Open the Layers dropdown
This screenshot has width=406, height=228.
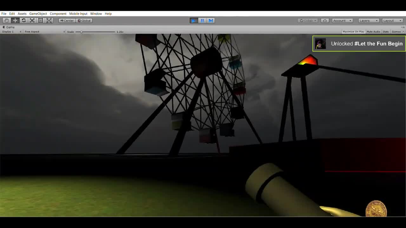click(369, 21)
